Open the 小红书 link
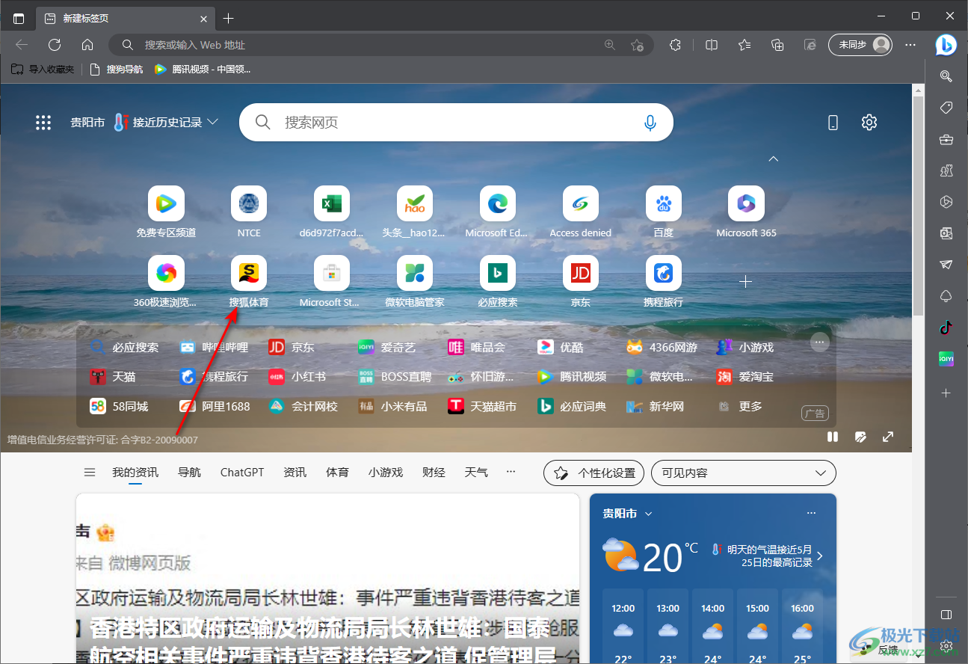The height and width of the screenshot is (664, 968). click(298, 377)
